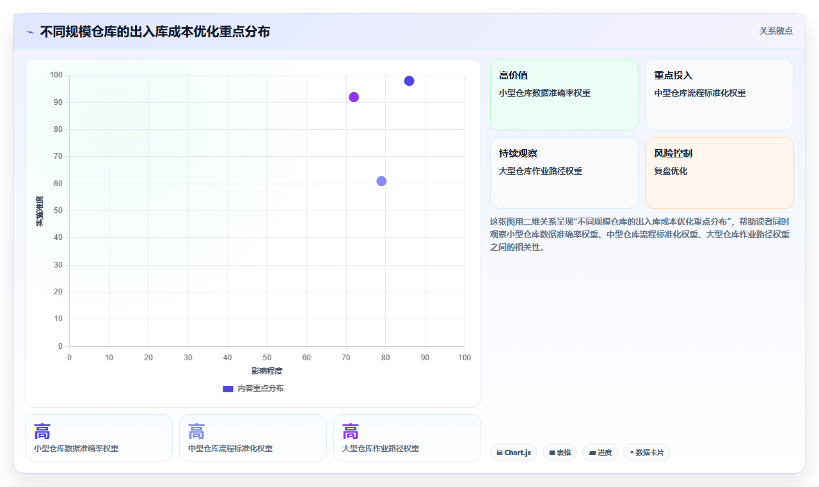Screen dimensions: 819x487
Task: Click the 进度 tag chip
Action: pos(600,452)
